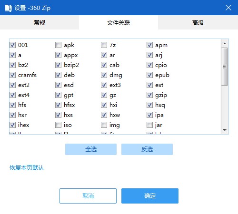Switch to the 常规 tab
Image resolution: width=238 pixels, height=214 pixels.
click(x=40, y=22)
